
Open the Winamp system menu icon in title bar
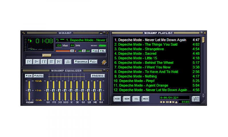[x=24, y=33]
